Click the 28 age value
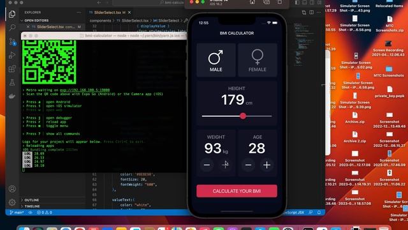Viewport: 408px width, 230px height. (x=257, y=148)
